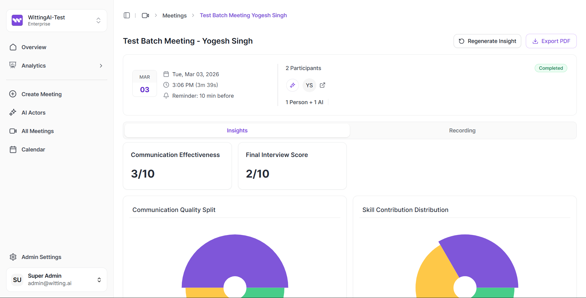
Task: Open external link icon beside YS avatar
Action: (322, 85)
